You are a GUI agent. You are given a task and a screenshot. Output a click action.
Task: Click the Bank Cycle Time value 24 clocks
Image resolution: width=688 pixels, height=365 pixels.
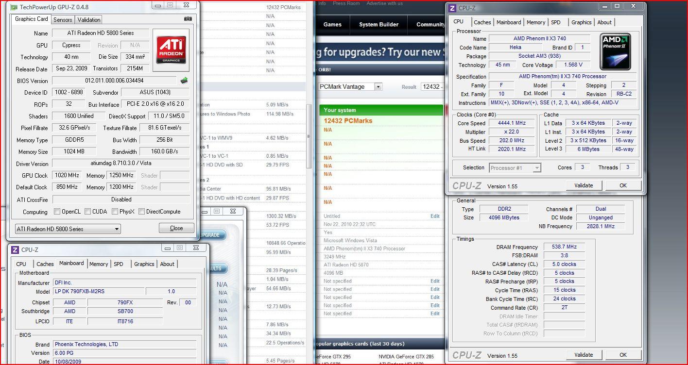click(564, 299)
